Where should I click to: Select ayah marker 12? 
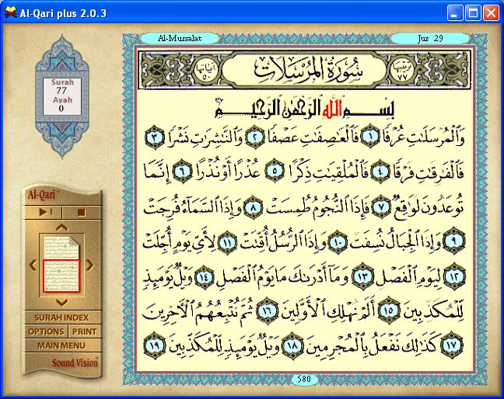454,276
